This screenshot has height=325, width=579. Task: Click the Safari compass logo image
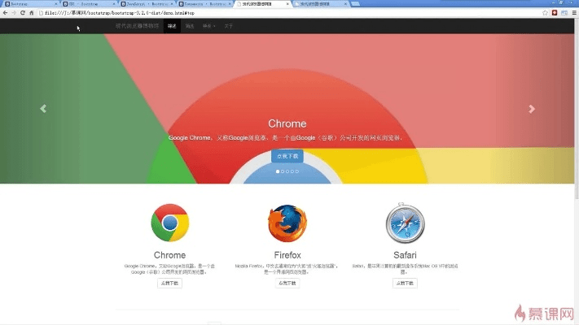click(405, 223)
